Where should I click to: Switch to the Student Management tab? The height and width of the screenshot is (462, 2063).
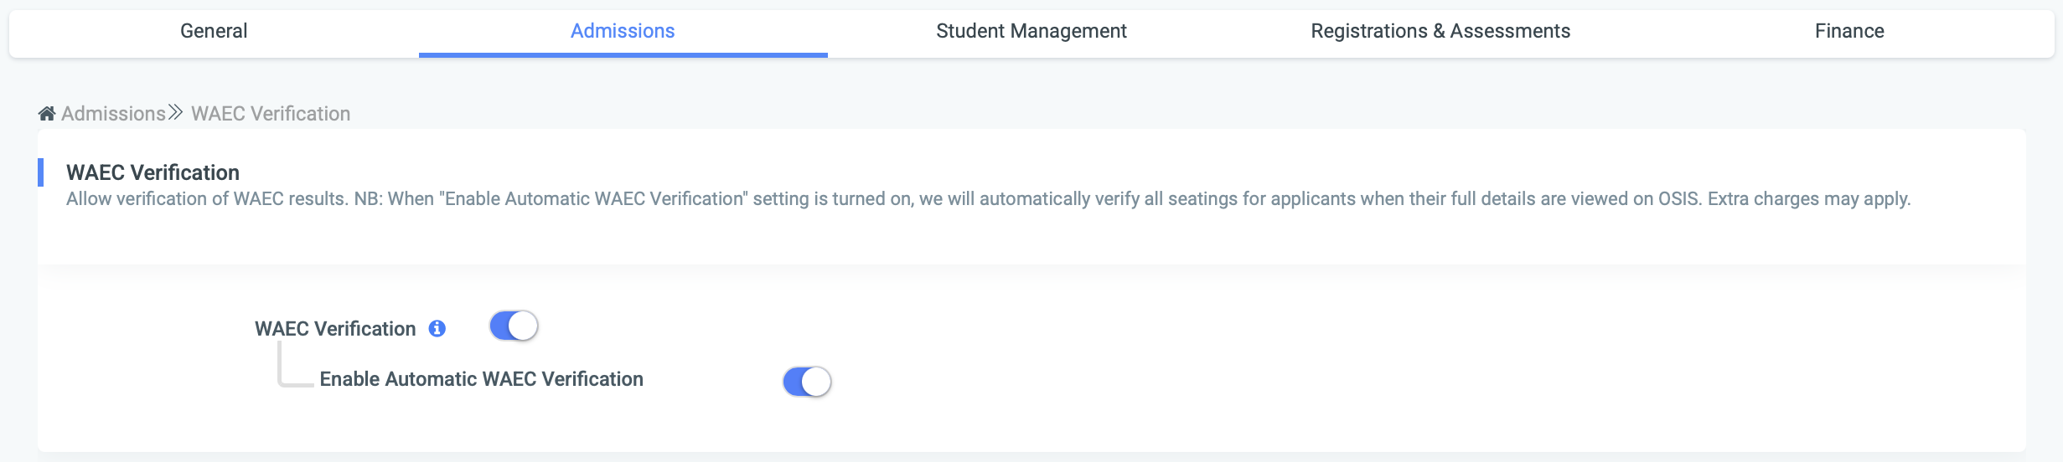coord(1031,31)
